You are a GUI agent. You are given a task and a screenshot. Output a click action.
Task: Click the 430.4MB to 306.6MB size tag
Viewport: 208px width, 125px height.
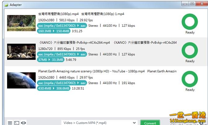pyautogui.click(x=54, y=88)
